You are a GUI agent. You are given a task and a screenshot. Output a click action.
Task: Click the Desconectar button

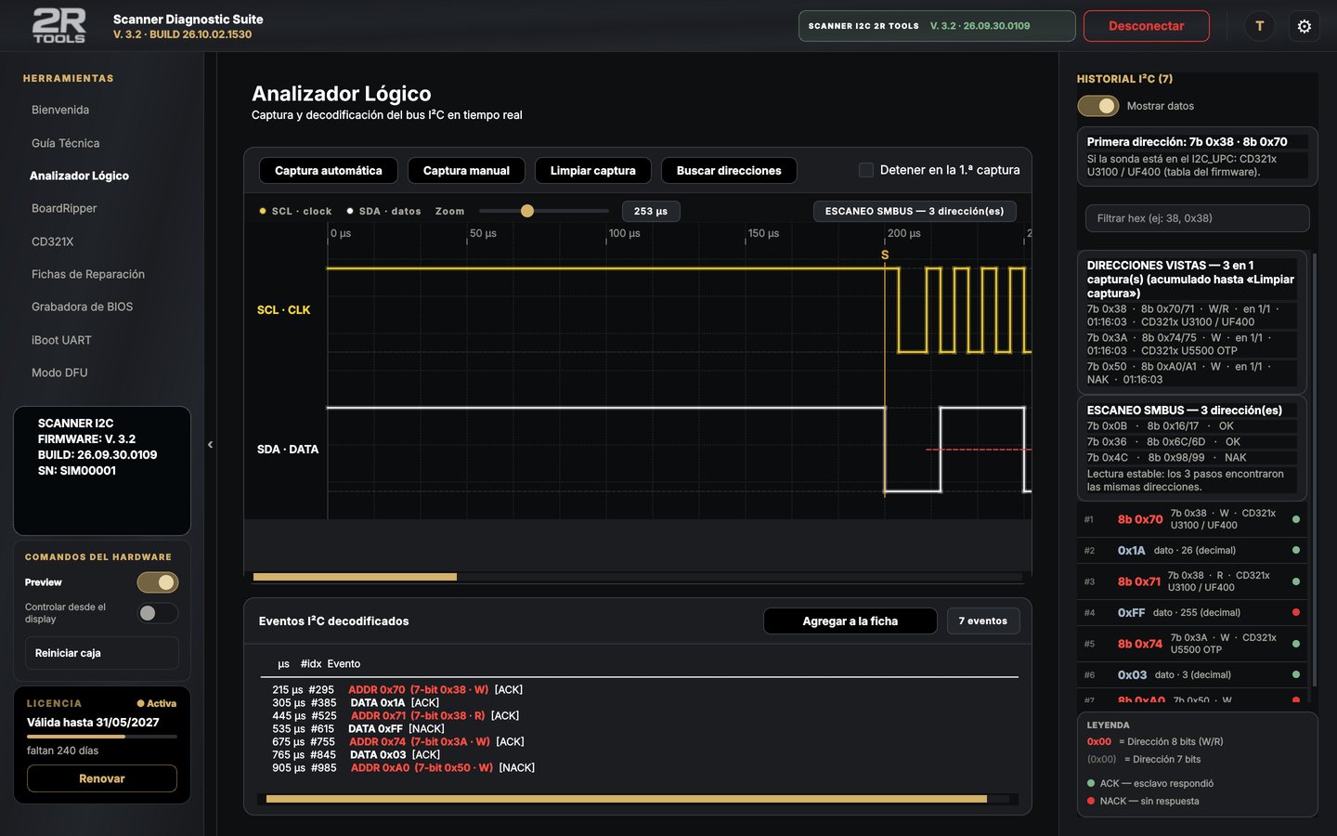1146,26
